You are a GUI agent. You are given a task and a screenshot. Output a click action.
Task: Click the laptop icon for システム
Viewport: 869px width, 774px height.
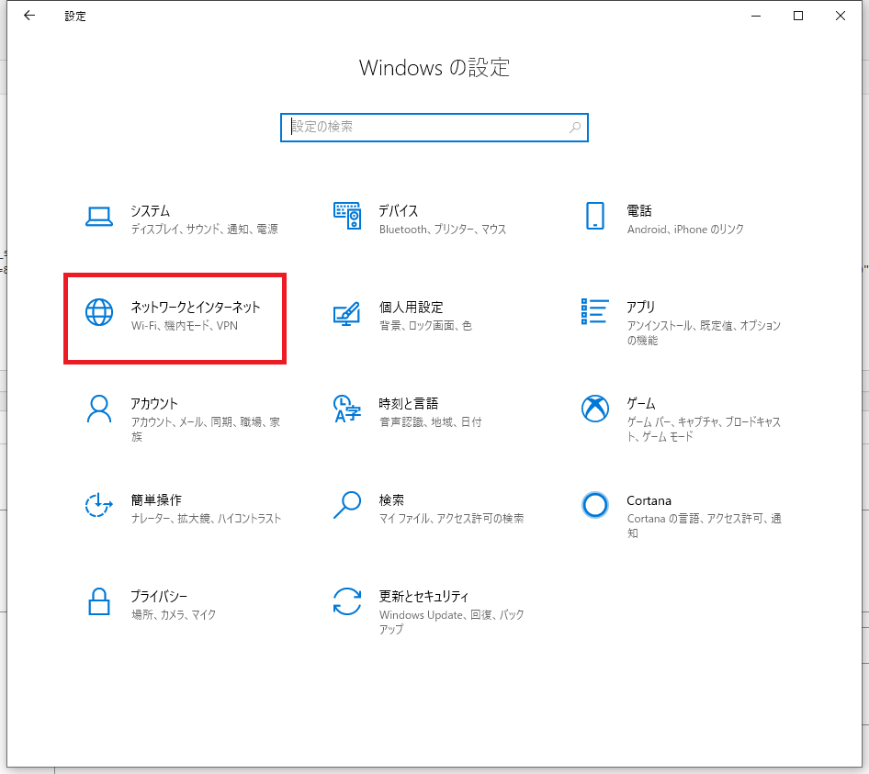(99, 217)
